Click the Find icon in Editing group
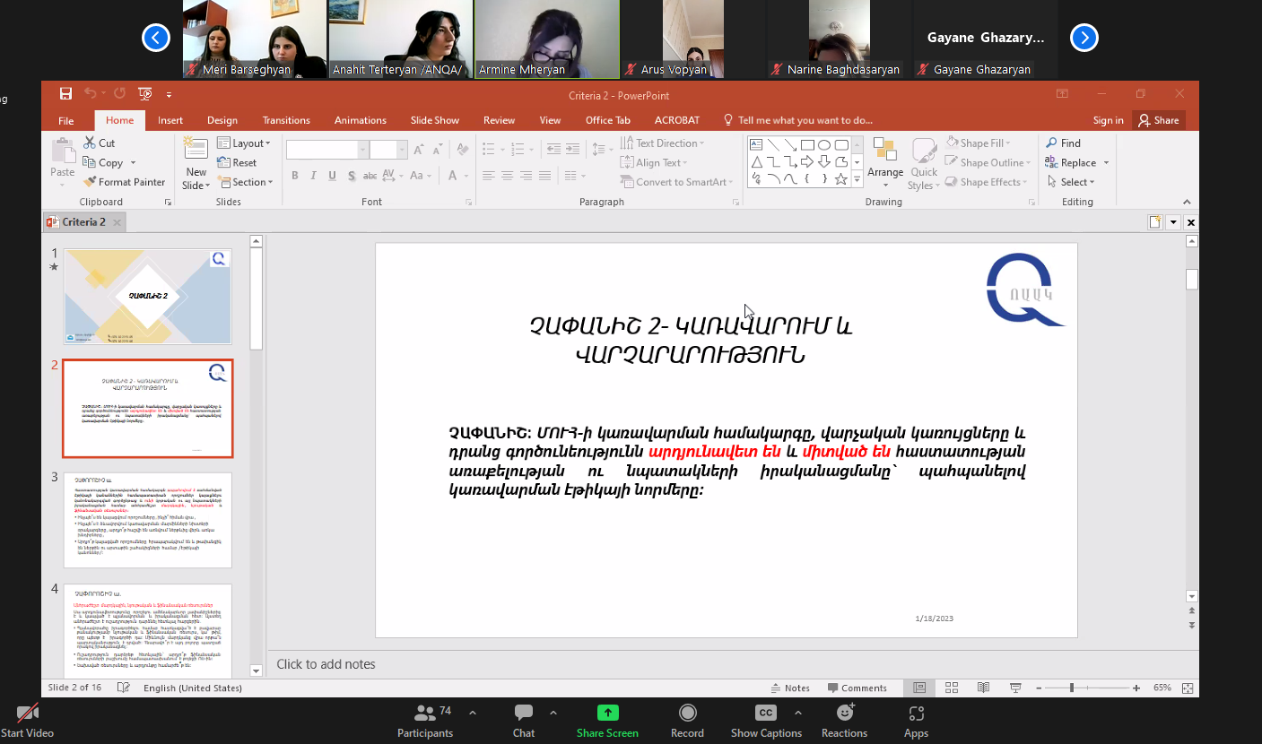1262x744 pixels. (x=1052, y=143)
